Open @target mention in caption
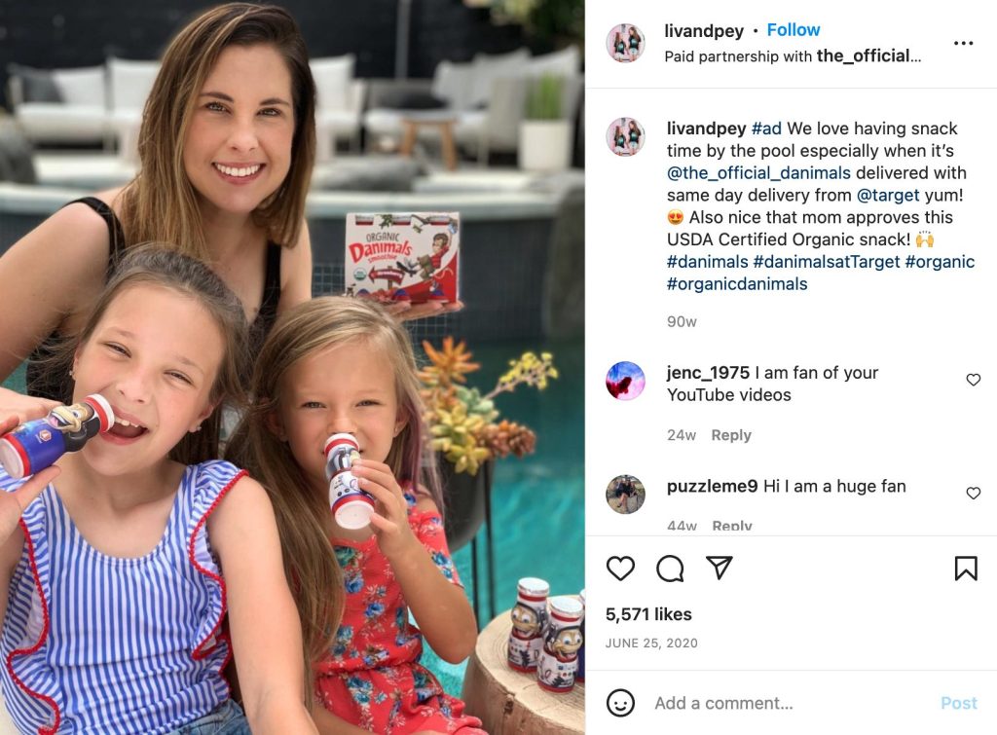 888,196
